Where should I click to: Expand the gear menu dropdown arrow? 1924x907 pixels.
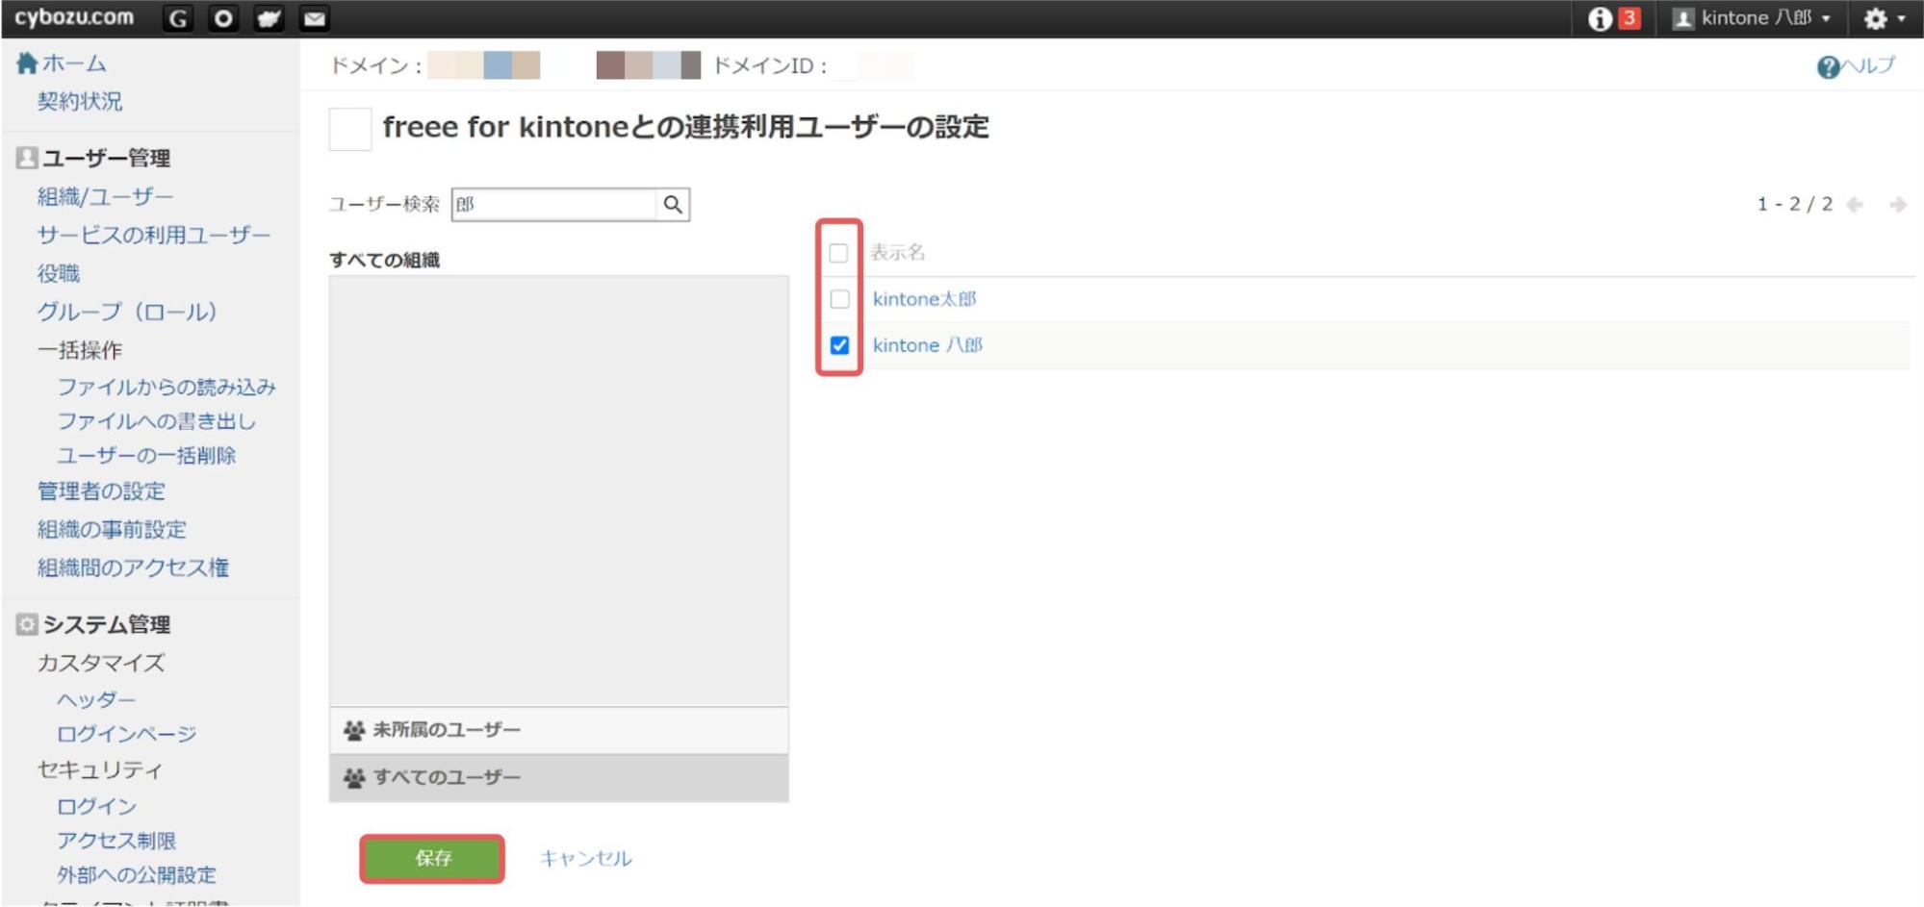1901,19
